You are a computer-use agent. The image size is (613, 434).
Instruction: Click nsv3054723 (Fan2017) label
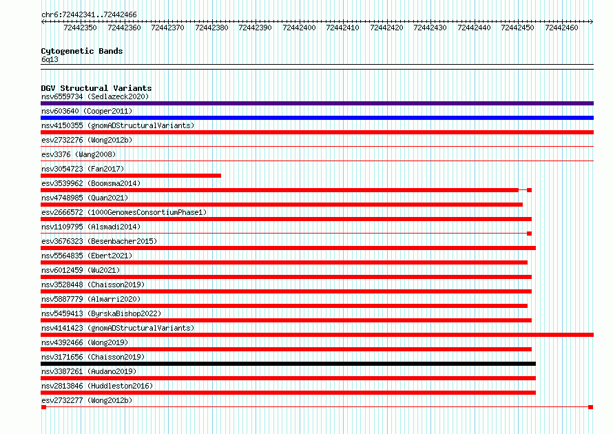tap(83, 169)
